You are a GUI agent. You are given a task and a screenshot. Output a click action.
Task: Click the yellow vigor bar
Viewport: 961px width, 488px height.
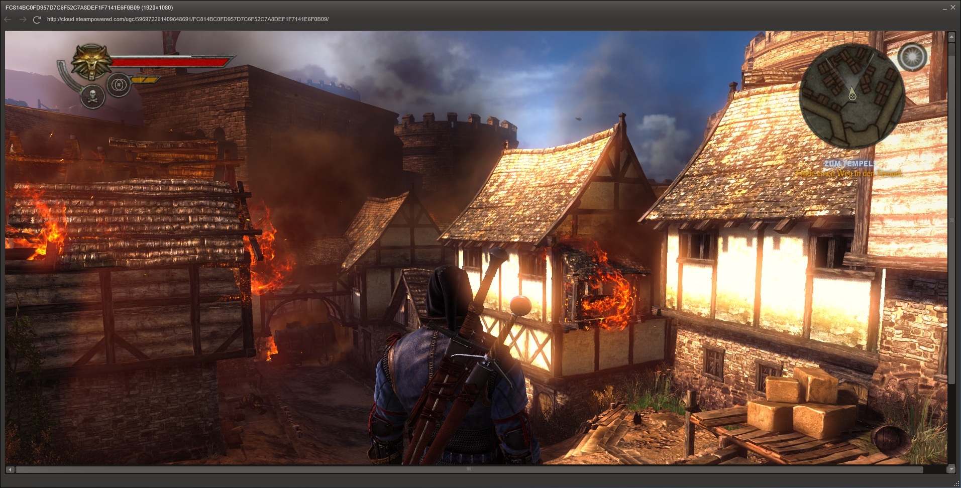coord(145,80)
